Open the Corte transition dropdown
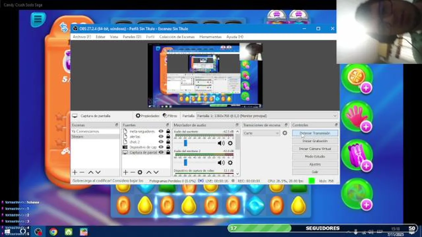The height and width of the screenshot is (237, 422). pos(261,133)
